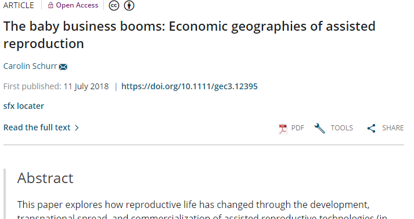Open the TOOLS menu label
The height and width of the screenshot is (219, 414).
pyautogui.click(x=341, y=128)
